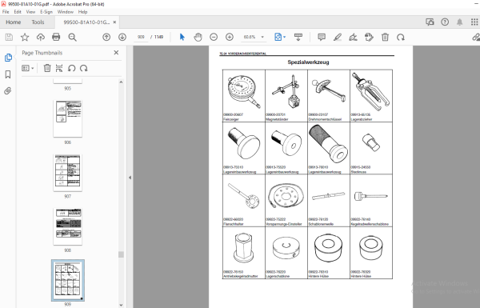Select the arrow selection tool
This screenshot has width=480, height=308.
click(182, 37)
